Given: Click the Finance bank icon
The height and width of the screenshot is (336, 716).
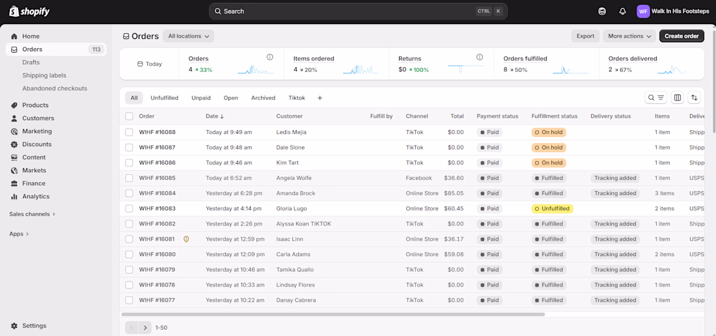Looking at the screenshot, I should tap(14, 183).
